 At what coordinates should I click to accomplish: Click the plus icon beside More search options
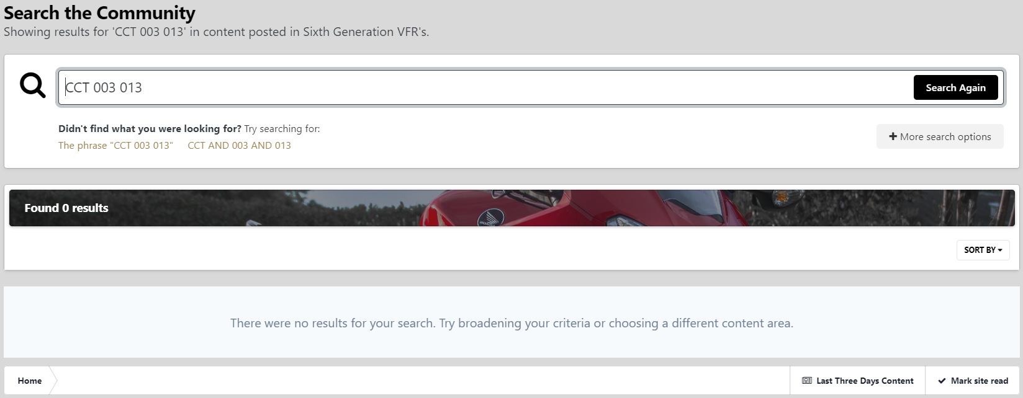click(893, 136)
